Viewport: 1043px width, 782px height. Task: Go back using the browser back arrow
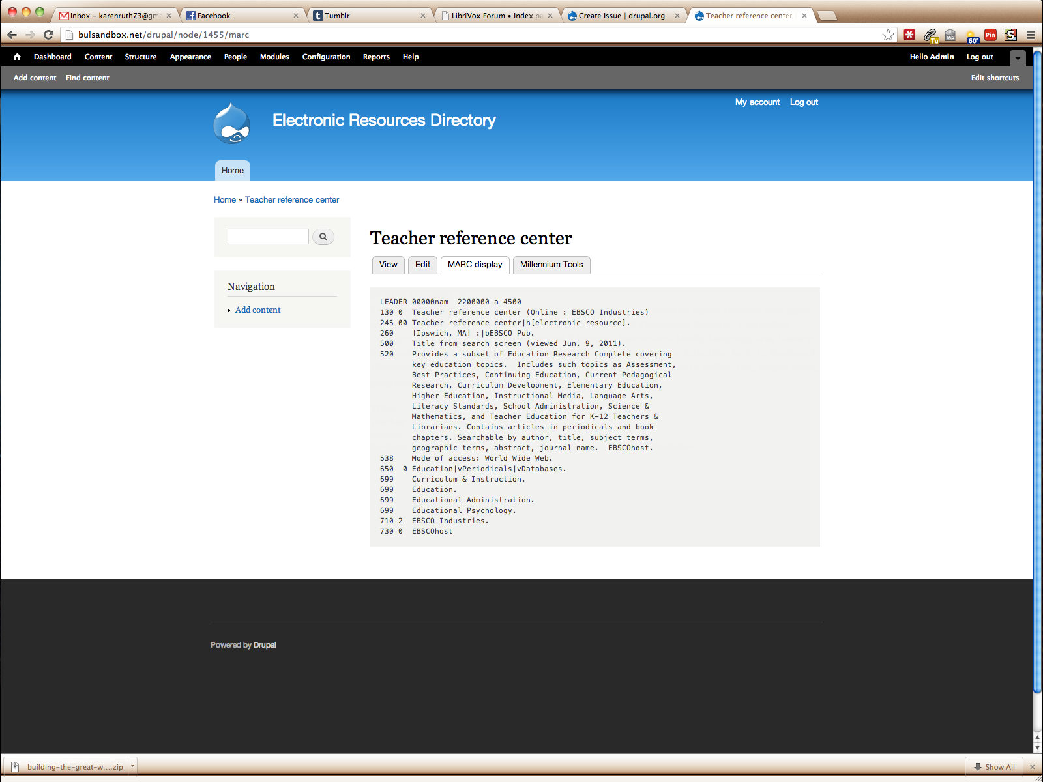click(12, 35)
